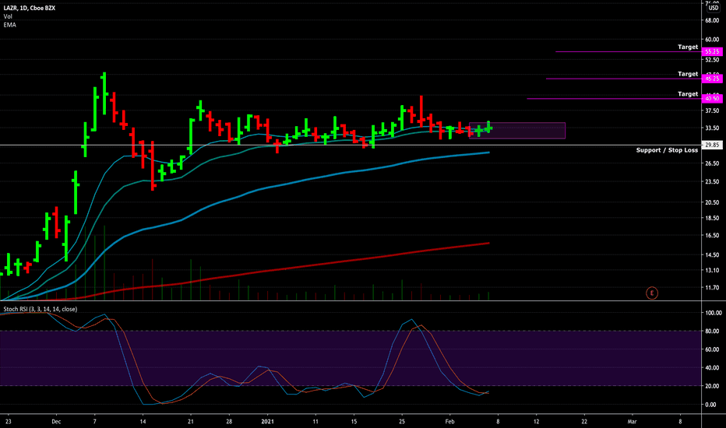Screen dimensions: 726x428
Task: Click the '20.50' price axis label
Action: (712, 202)
